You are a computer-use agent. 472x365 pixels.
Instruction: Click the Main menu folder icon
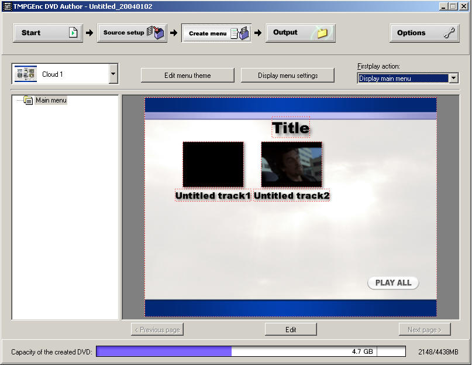[x=28, y=100]
